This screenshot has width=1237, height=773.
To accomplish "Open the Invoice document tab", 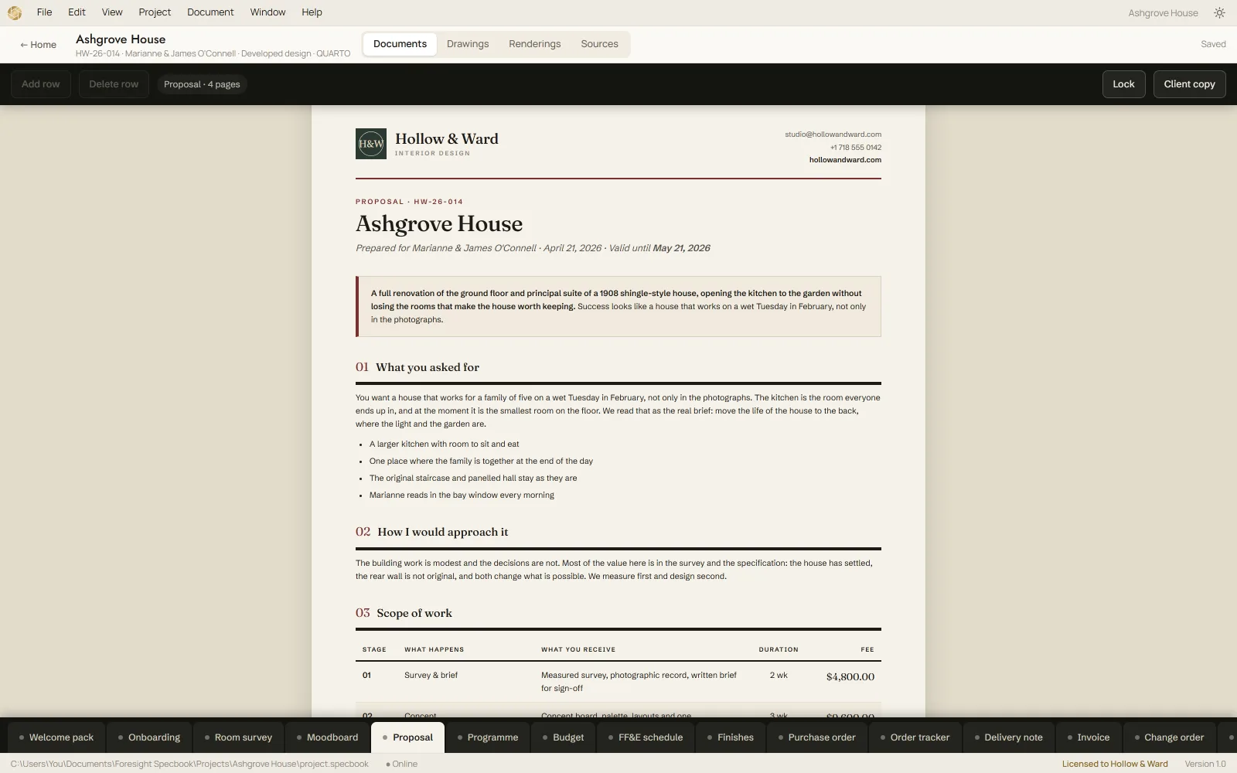I will [x=1089, y=737].
